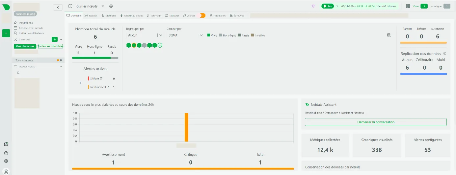Select Tous les nœuds room in sidebar
This screenshot has width=456, height=175.
(x=38, y=60)
